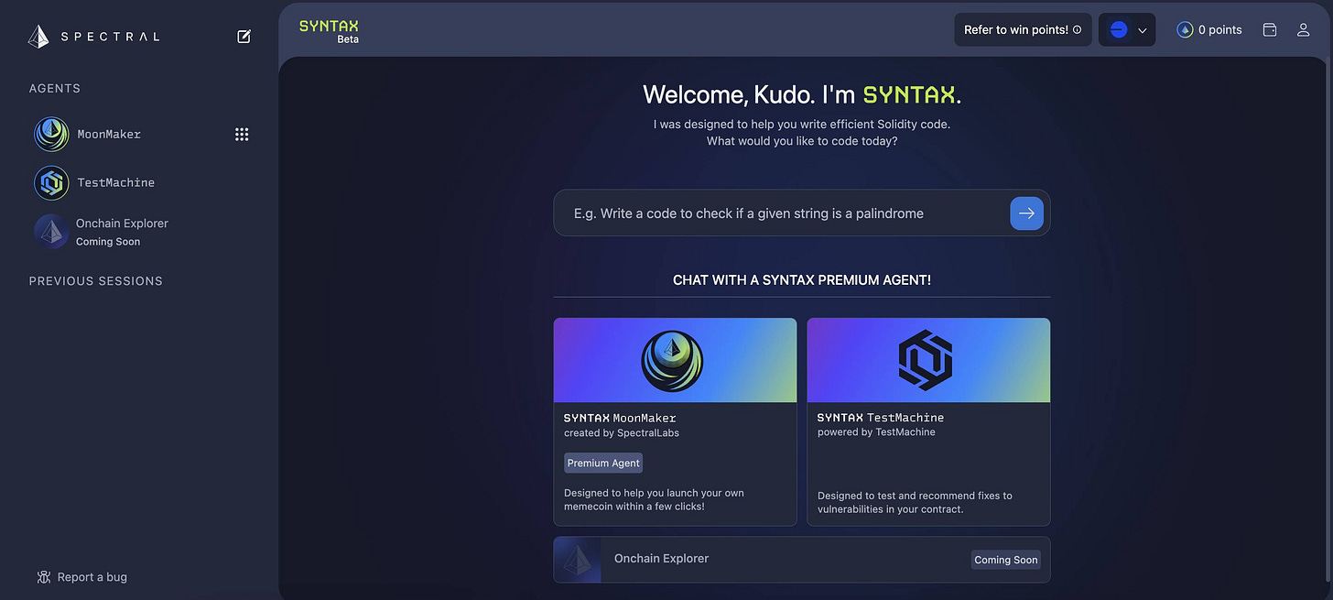View the 0 points balance
The width and height of the screenshot is (1333, 600).
click(1219, 29)
